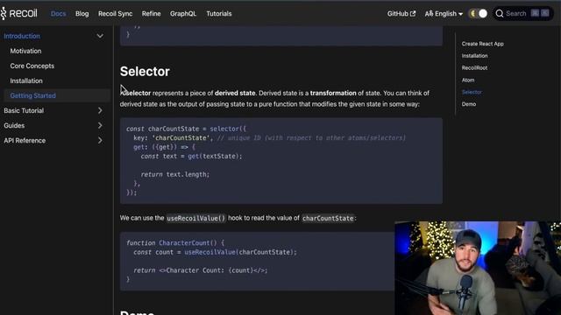
Task: Open the GitHub external link
Action: coord(401,14)
